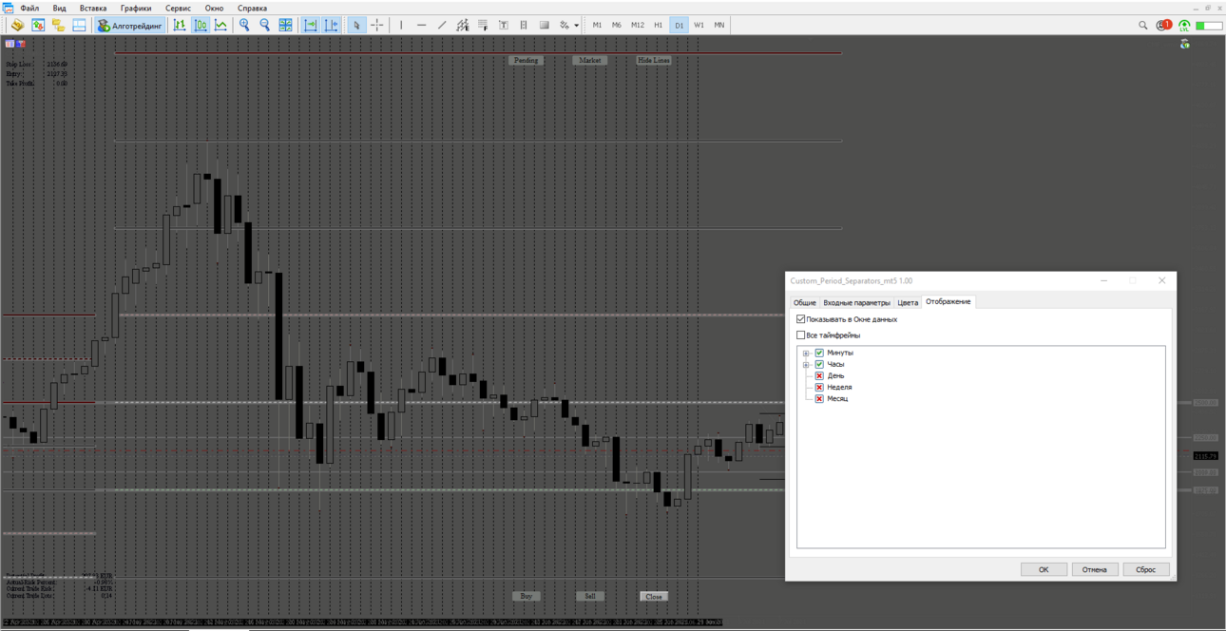The height and width of the screenshot is (631, 1226).
Task: Click the Hide Lines button on chart
Action: tap(654, 60)
